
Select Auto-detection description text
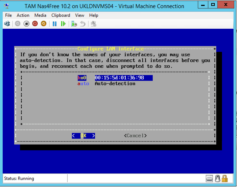(x=115, y=84)
